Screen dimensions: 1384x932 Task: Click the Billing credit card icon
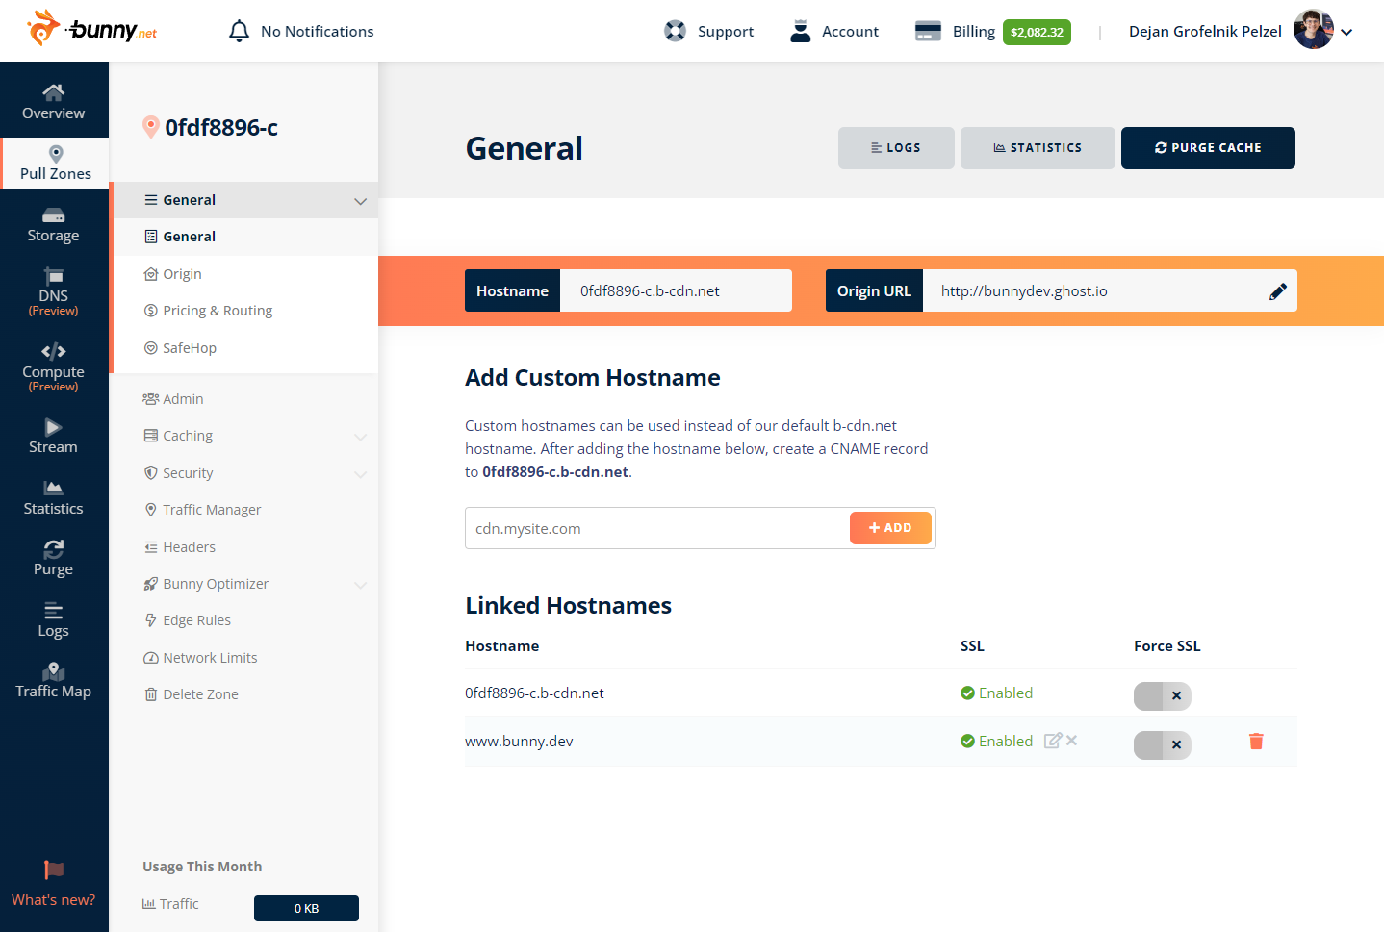point(928,31)
